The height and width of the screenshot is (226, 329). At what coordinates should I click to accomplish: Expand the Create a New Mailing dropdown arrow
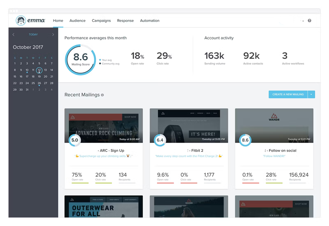click(311, 95)
